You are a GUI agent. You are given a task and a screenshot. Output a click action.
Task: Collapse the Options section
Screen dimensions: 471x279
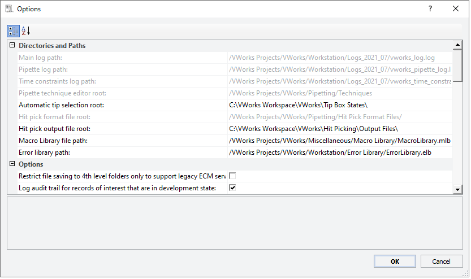[x=12, y=164]
